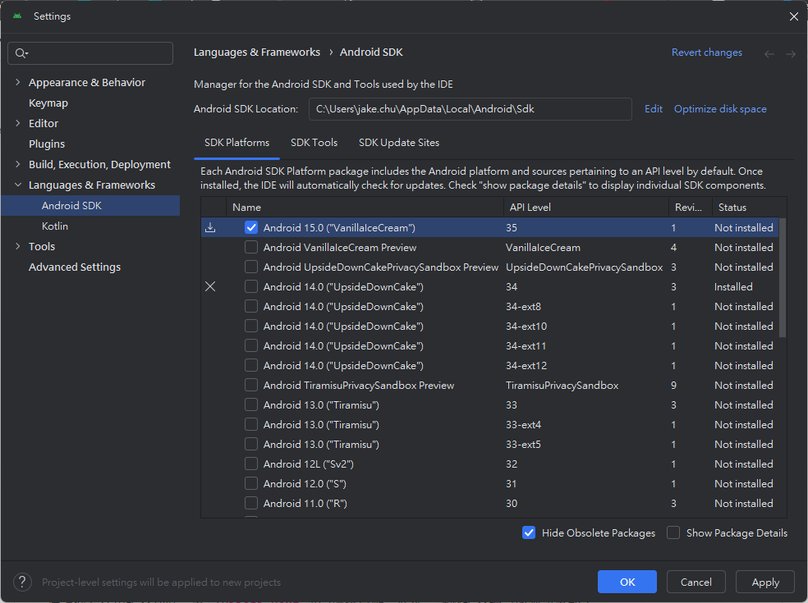Check the API 34-ext8 platform checkbox
808x603 pixels.
[x=251, y=306]
